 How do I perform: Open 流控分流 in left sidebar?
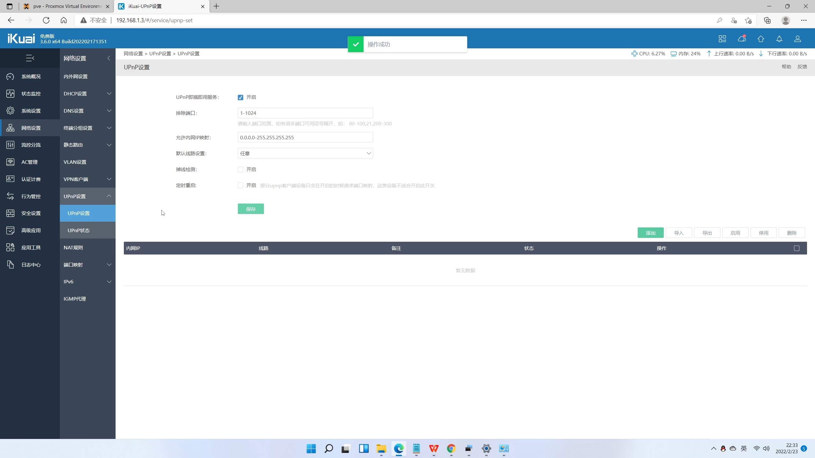click(31, 145)
